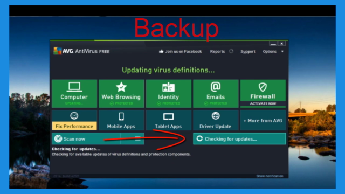This screenshot has width=345, height=194.
Task: Click the Join us on Facebook link
Action: pos(183,52)
